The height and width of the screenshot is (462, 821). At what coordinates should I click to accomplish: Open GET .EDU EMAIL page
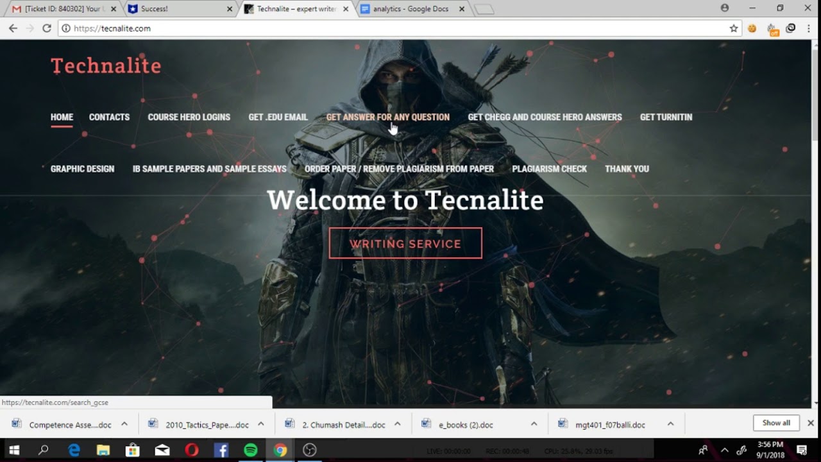[x=278, y=117]
